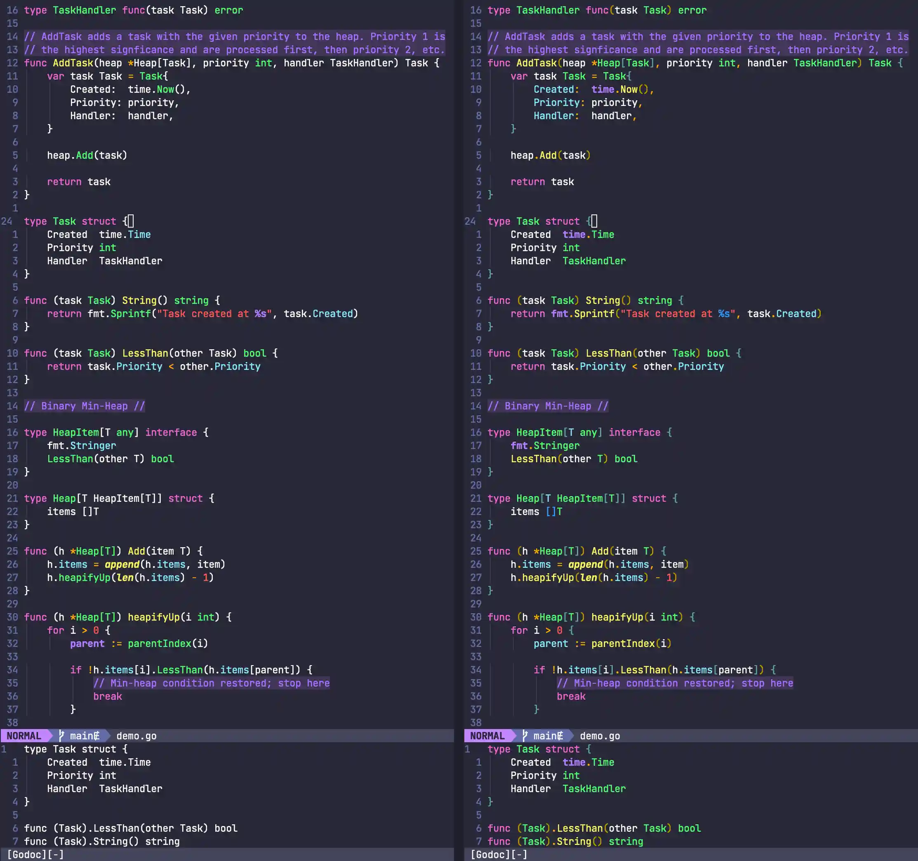
Task: Click git branch icon in right statusline
Action: coord(525,735)
